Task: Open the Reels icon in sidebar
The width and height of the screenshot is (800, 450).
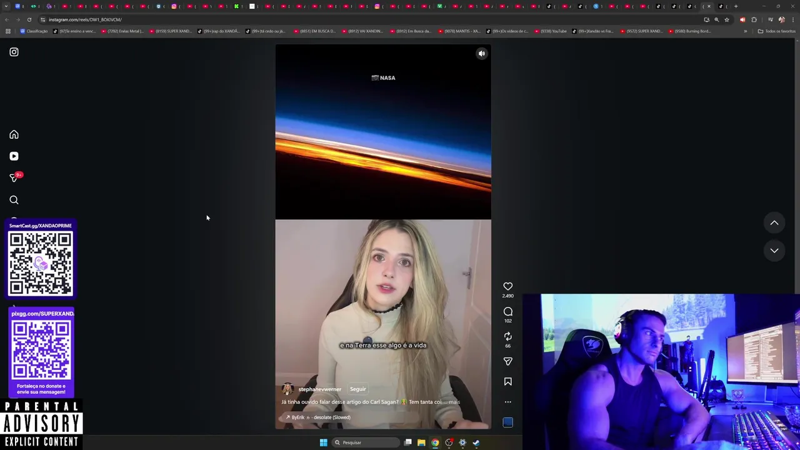Action: [14, 156]
